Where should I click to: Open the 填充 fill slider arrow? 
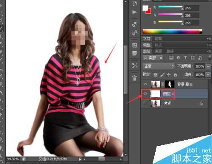(208, 75)
